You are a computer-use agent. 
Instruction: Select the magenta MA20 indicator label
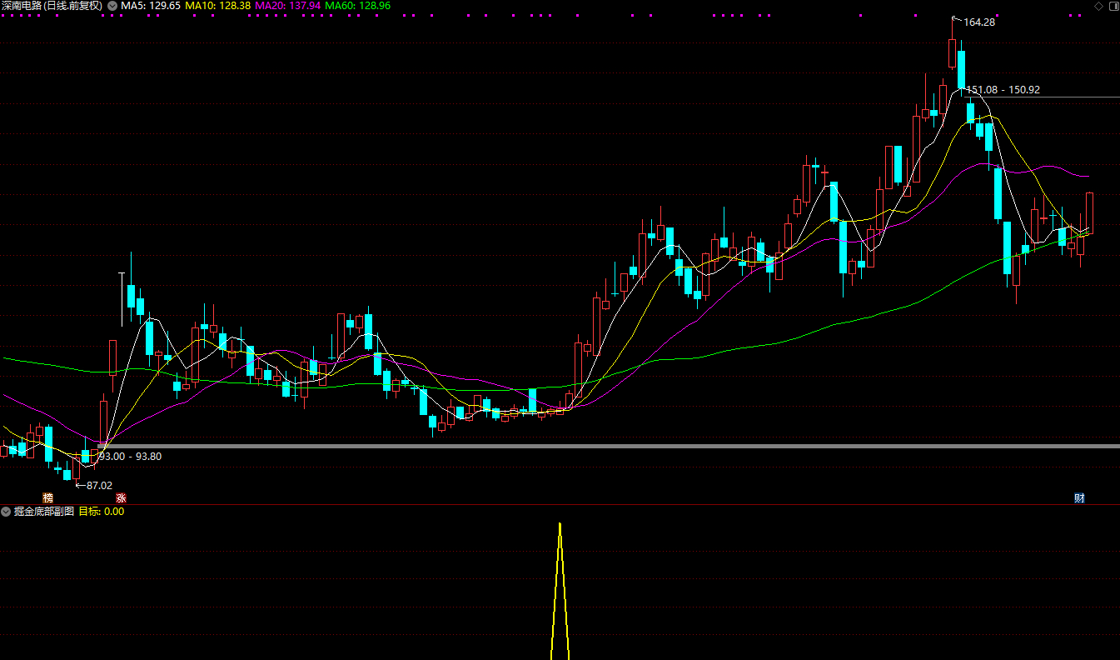click(287, 6)
